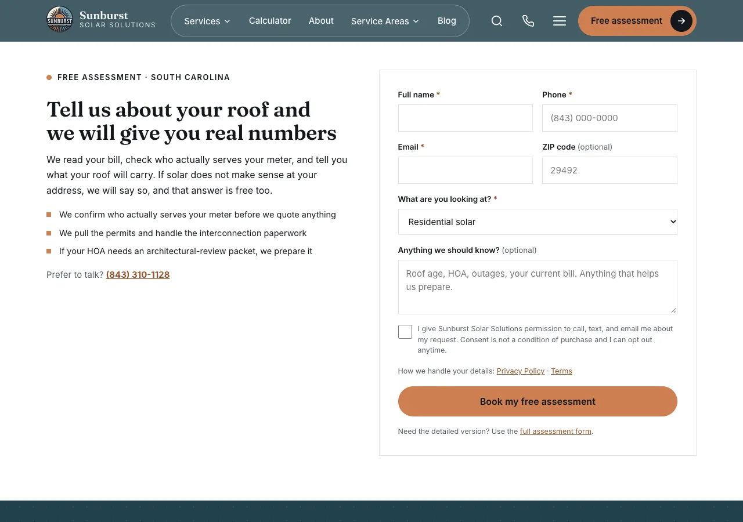Call the (843) 310-1128 phone link
The width and height of the screenshot is (743, 522).
pos(138,275)
